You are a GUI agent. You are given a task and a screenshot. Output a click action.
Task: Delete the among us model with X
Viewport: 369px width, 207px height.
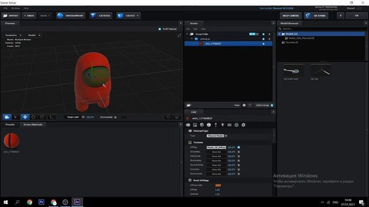click(269, 39)
